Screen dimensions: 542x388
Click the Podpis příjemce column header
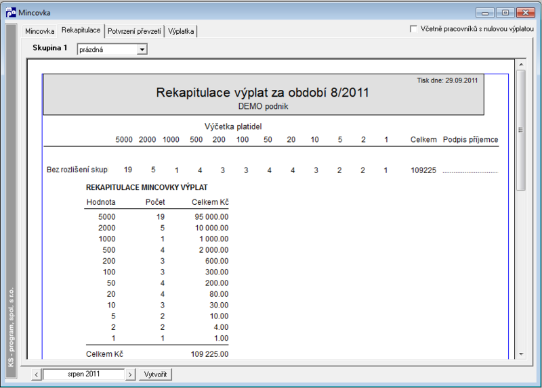coord(470,140)
